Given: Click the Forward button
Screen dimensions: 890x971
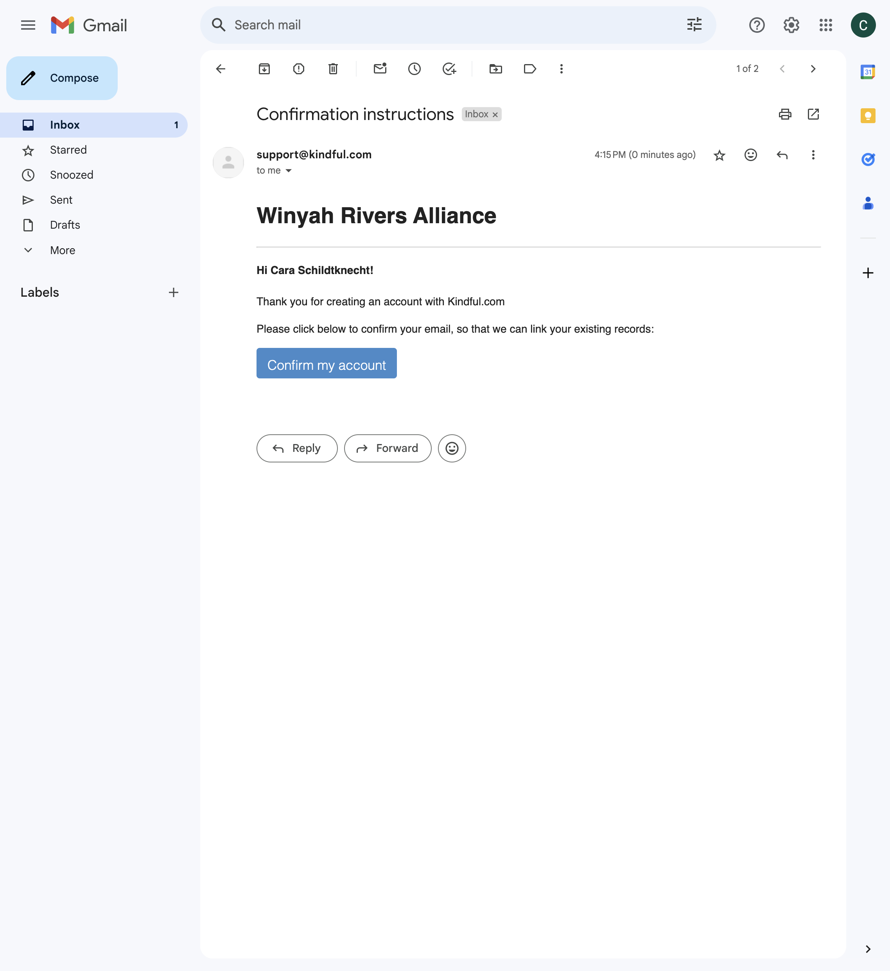Looking at the screenshot, I should point(388,448).
